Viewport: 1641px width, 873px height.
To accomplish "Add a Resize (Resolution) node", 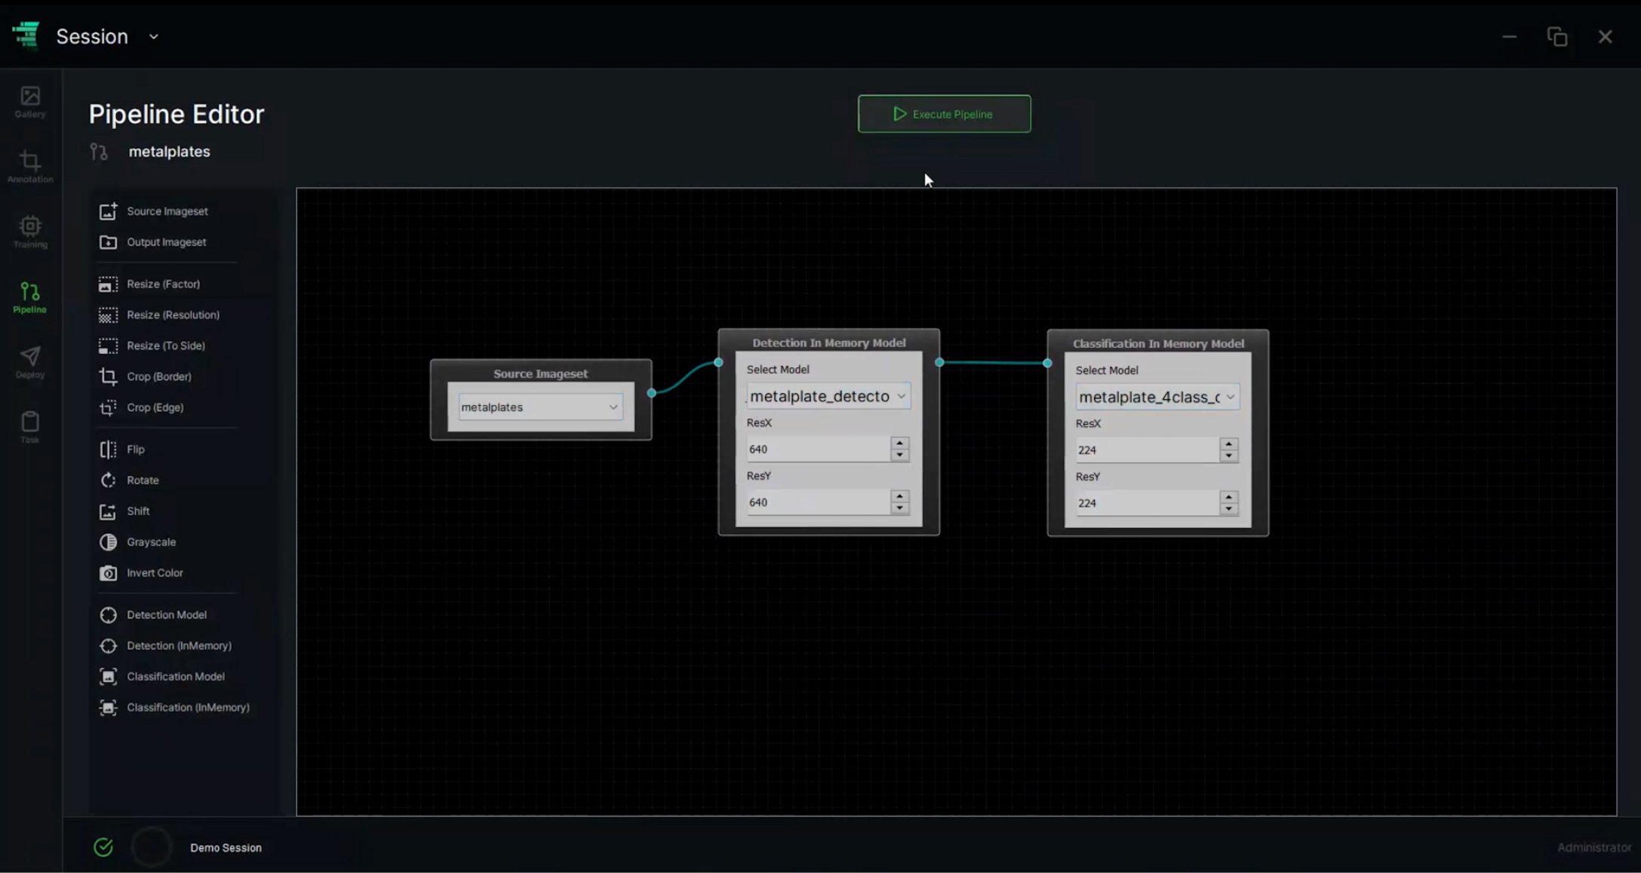I will 159,315.
